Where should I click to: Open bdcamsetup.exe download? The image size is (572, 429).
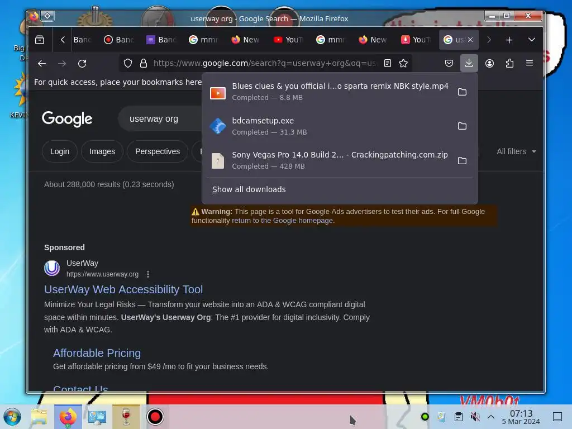tap(328, 126)
